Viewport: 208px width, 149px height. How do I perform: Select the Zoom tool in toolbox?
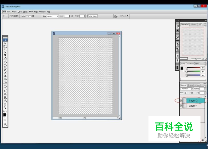click(x=5, y=107)
